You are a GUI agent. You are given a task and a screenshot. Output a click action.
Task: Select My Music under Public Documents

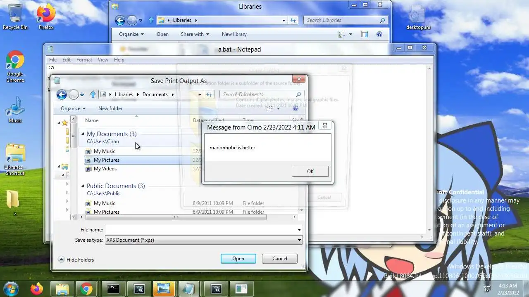point(104,203)
